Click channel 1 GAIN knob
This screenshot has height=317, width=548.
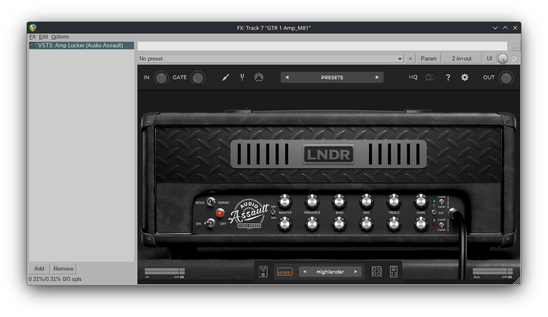(421, 201)
